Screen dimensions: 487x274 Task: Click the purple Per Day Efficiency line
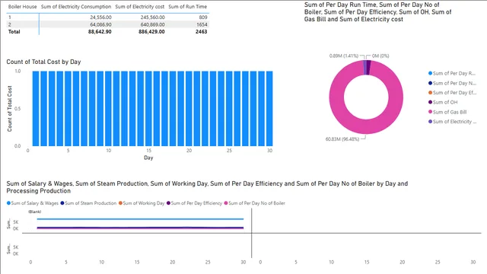tap(140, 228)
